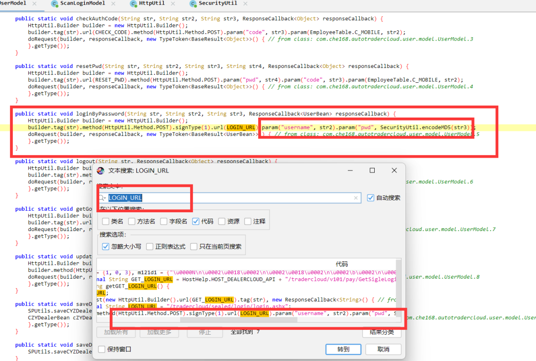Toggle the 自动搜索 checkbox
This screenshot has height=361, width=536.
tap(371, 198)
